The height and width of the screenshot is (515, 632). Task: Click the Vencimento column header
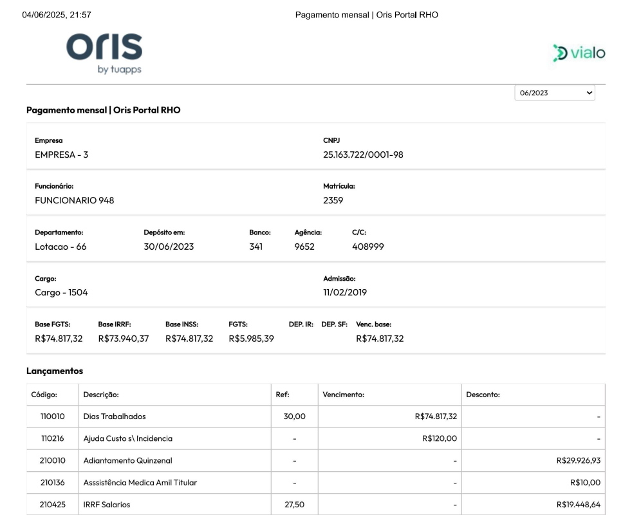(x=344, y=395)
